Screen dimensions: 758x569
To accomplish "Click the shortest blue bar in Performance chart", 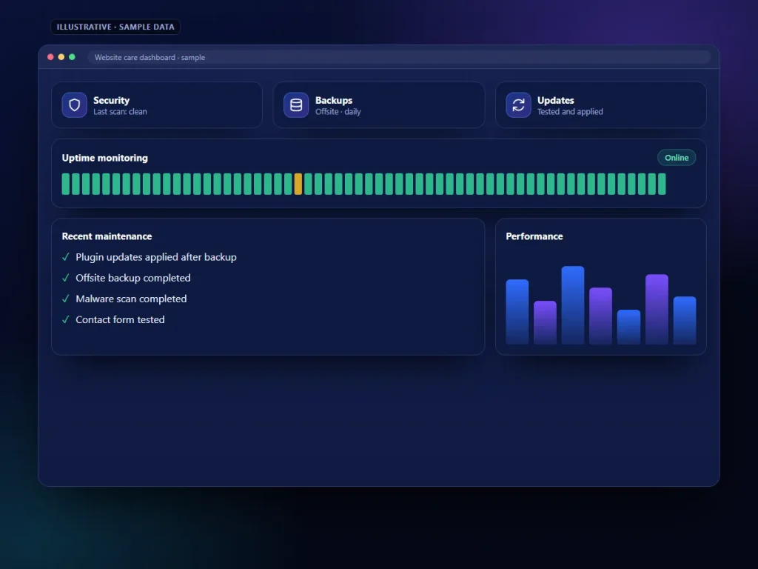I will click(x=628, y=327).
